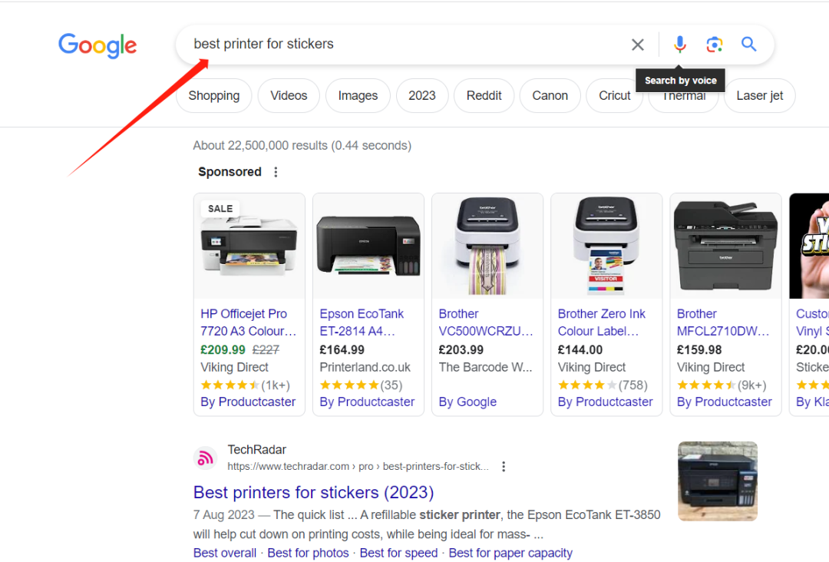The image size is (829, 562).
Task: Open the HP Officejet Pro 7720 product image
Action: [x=249, y=246]
